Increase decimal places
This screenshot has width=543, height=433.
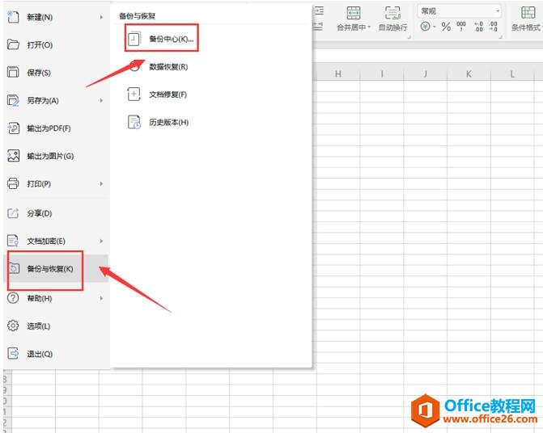[479, 27]
